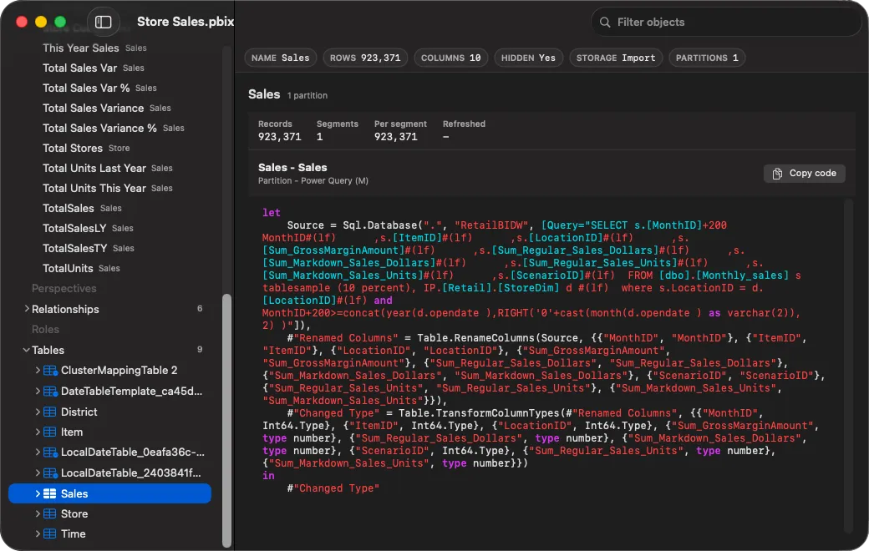Click the LocalDateTable_2403841f table icon
This screenshot has width=869, height=551.
pyautogui.click(x=50, y=473)
